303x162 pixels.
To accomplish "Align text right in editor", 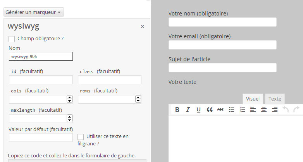I will [275, 110].
